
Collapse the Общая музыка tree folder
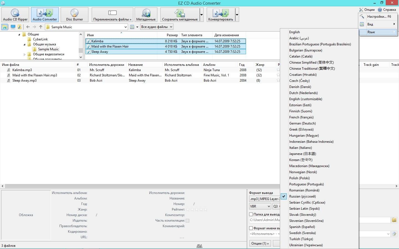click(24, 45)
